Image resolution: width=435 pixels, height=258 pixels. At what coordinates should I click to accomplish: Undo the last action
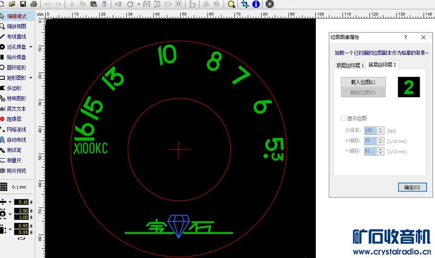tap(48, 4)
